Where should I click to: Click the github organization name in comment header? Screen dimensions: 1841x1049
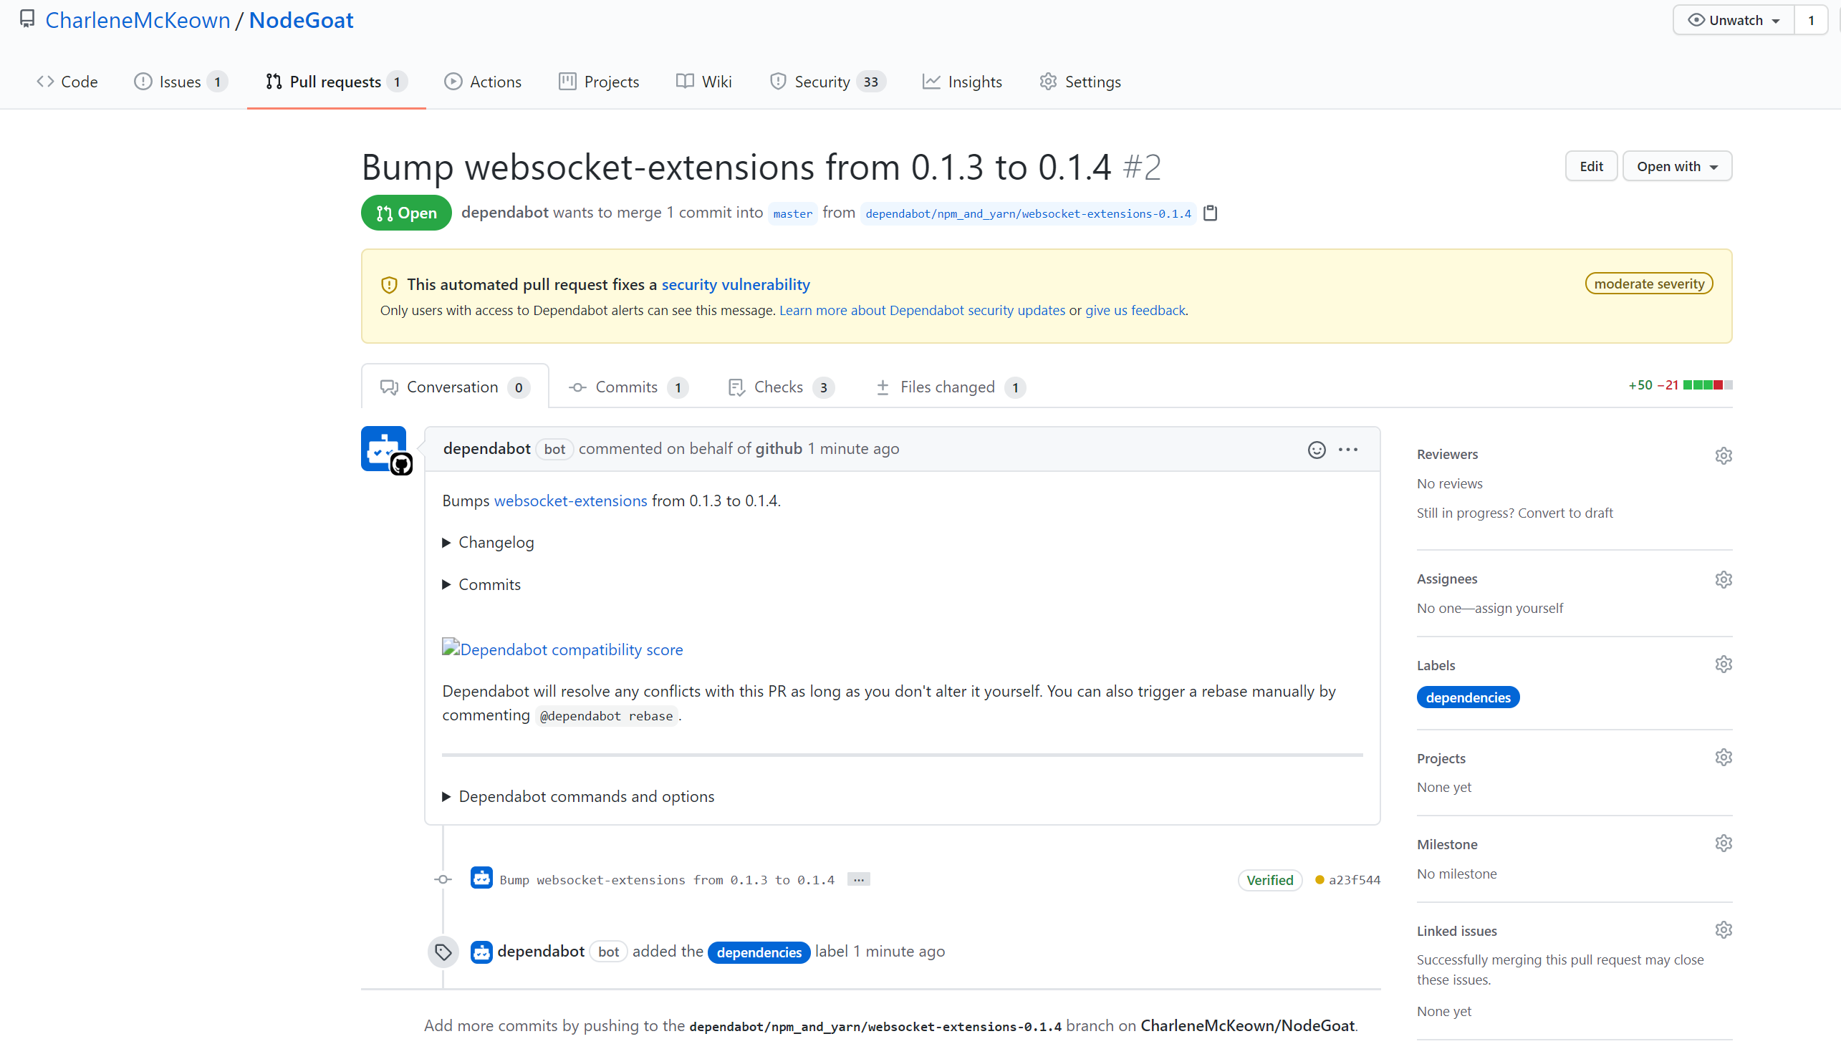[x=778, y=449]
